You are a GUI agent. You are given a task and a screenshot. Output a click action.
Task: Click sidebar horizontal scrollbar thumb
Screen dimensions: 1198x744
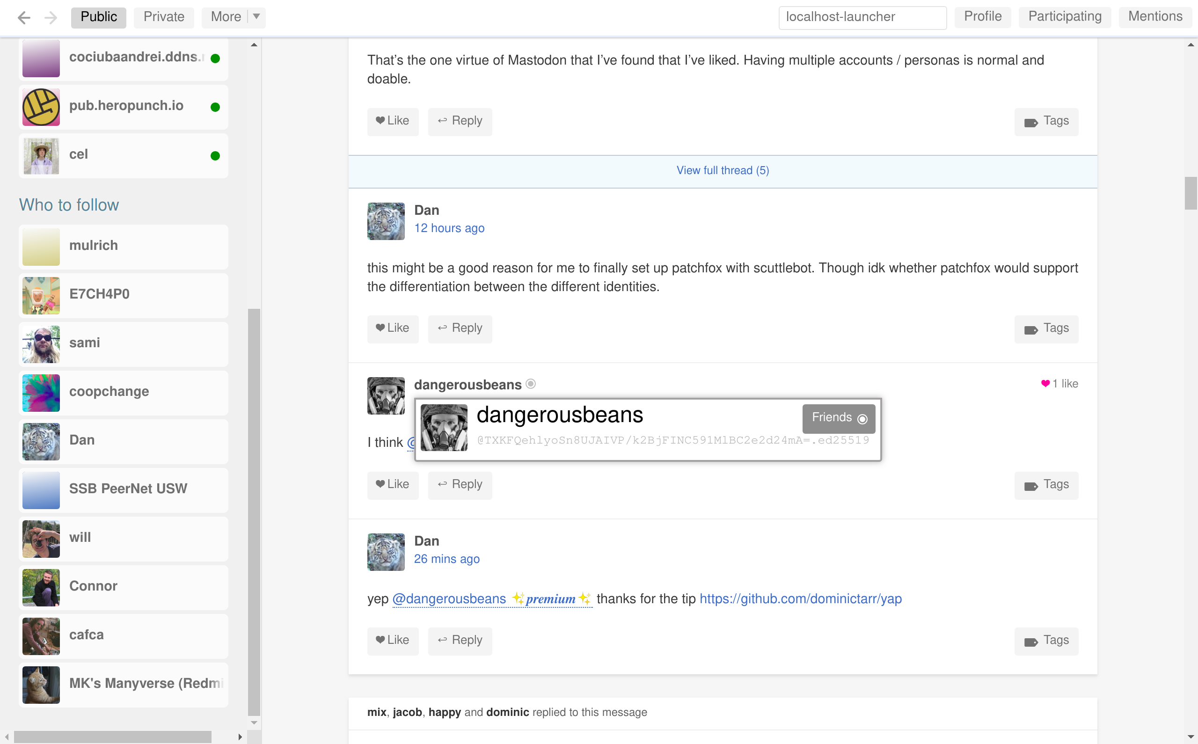tap(113, 737)
